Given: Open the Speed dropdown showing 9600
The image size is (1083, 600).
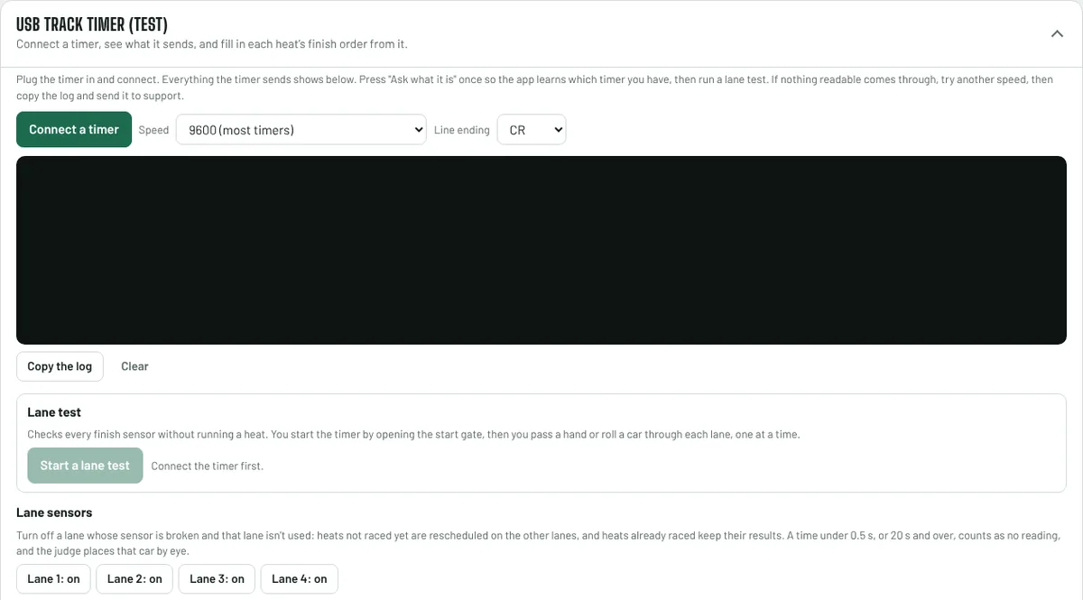Looking at the screenshot, I should point(301,130).
